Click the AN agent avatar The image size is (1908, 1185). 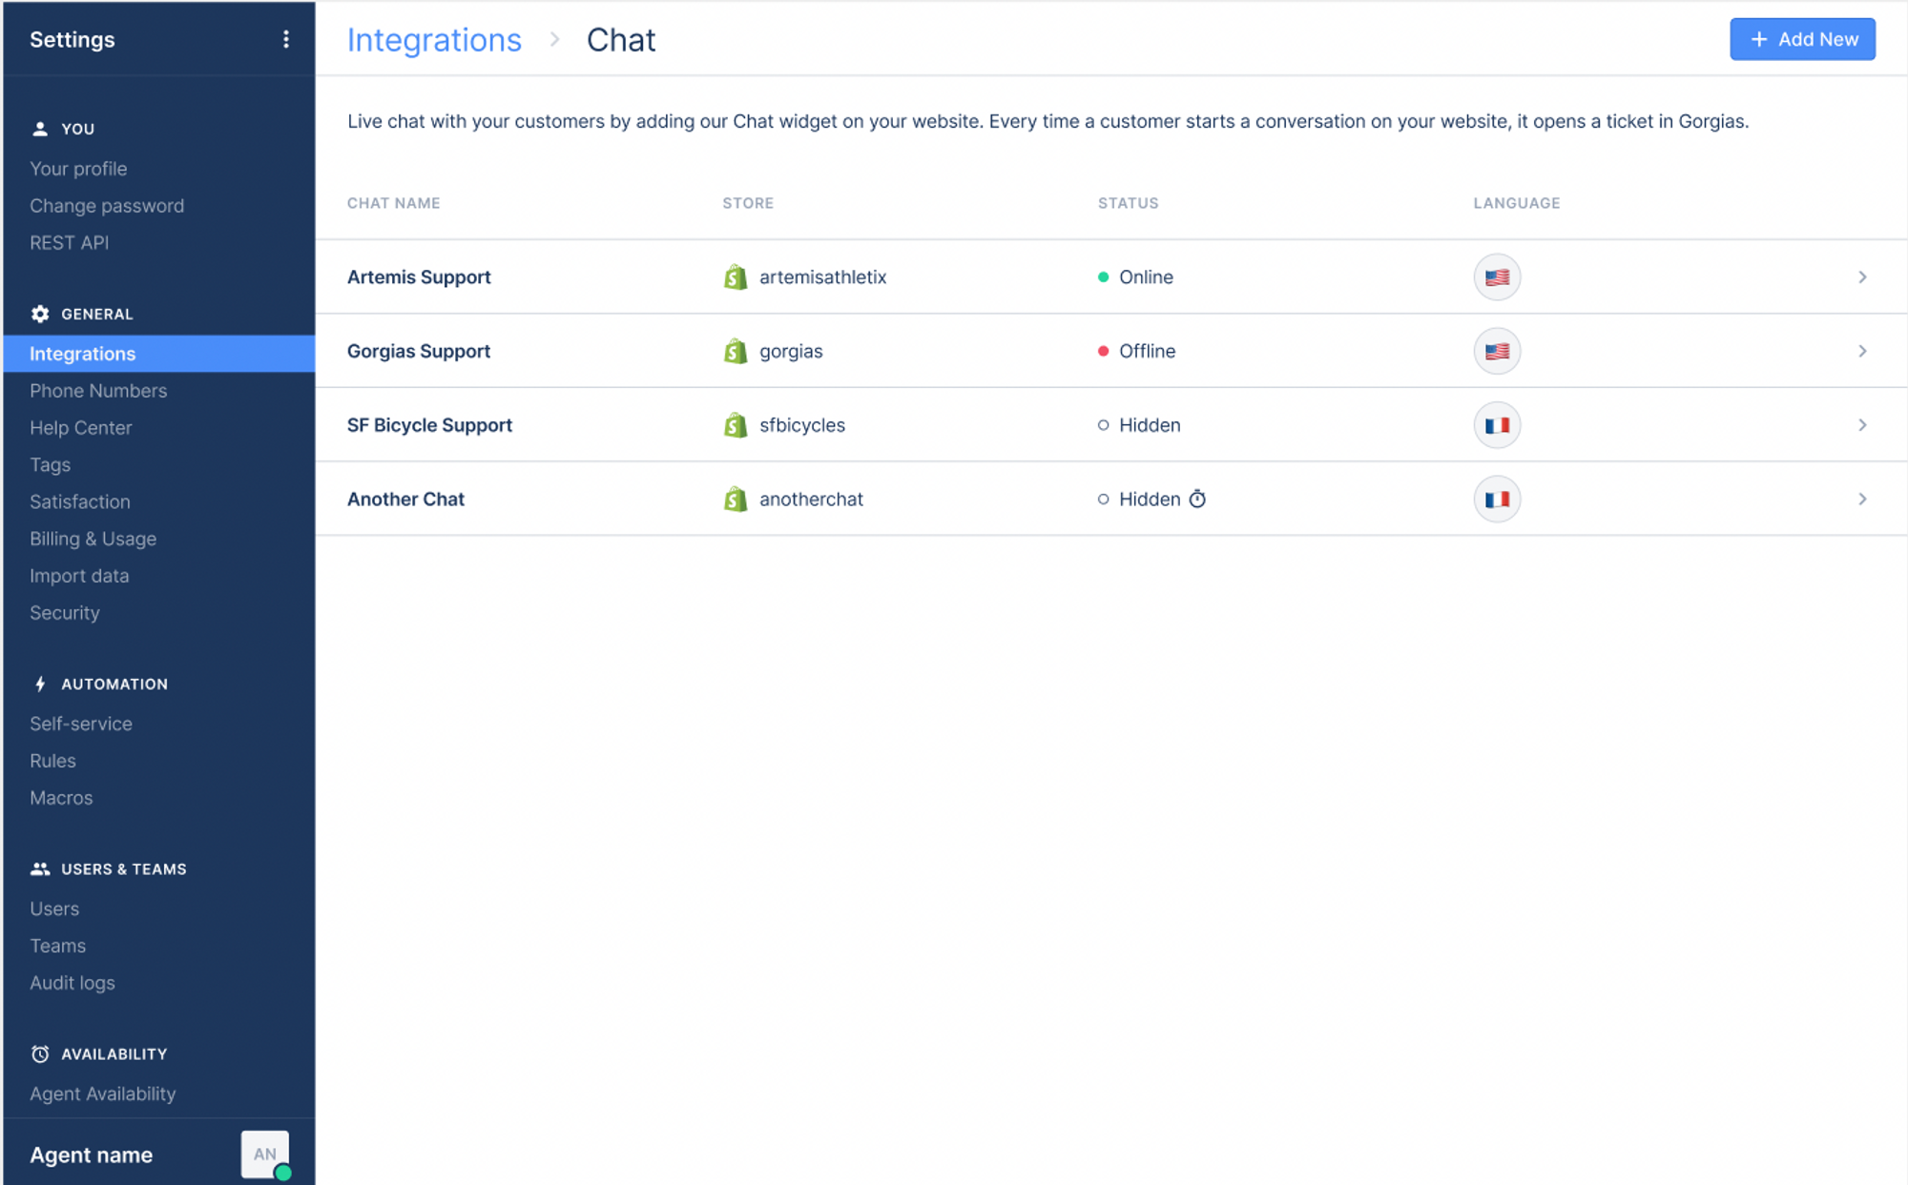265,1154
